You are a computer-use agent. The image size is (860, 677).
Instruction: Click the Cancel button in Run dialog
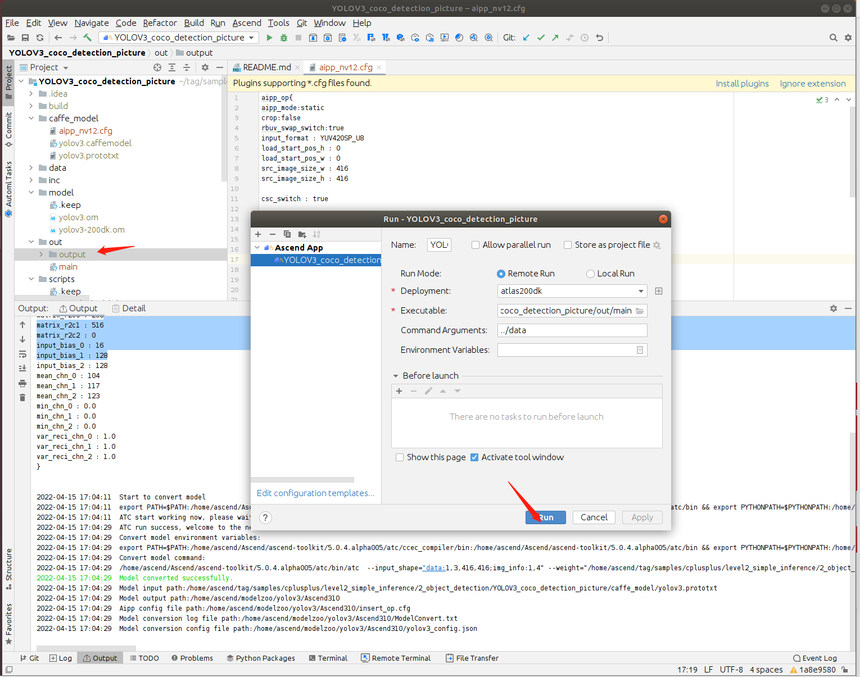594,517
